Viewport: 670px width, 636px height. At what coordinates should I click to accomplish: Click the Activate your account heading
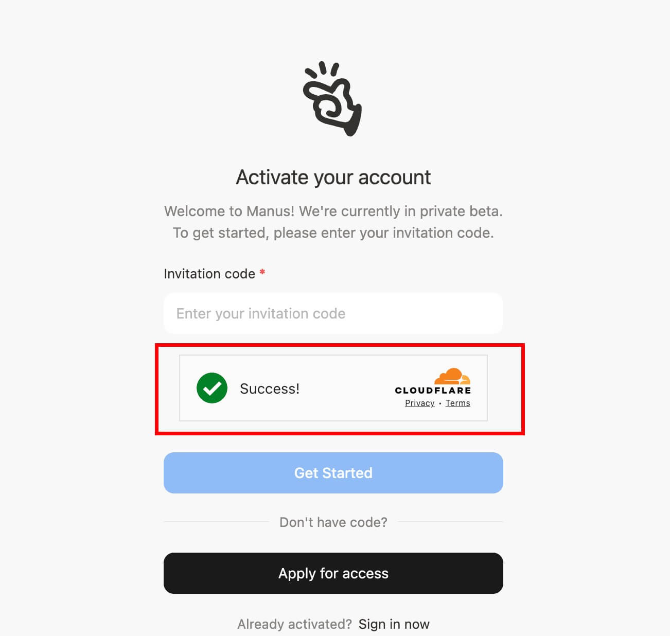(x=333, y=178)
